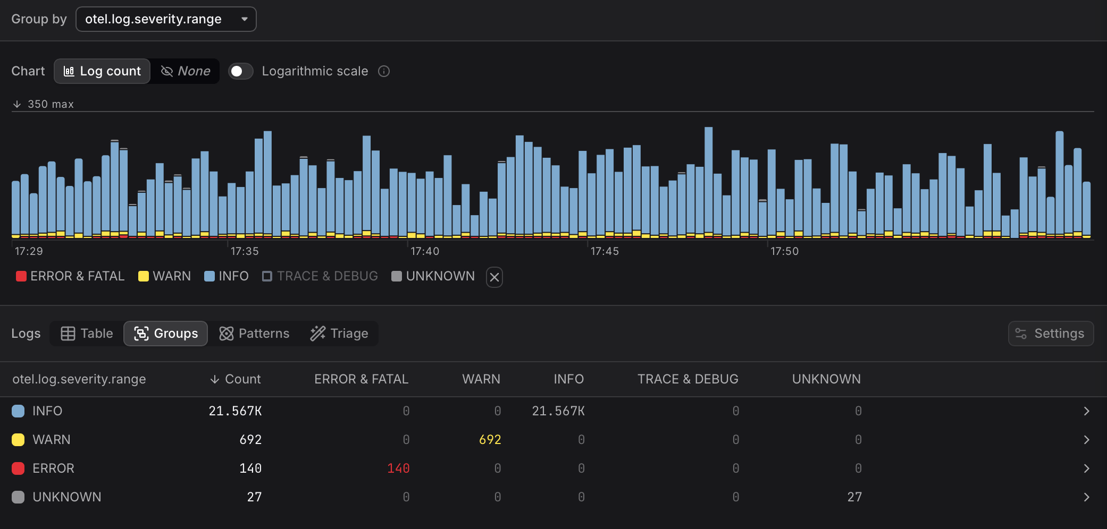Viewport: 1107px width, 529px height.
Task: Dismiss the legend with the X button
Action: 493,277
